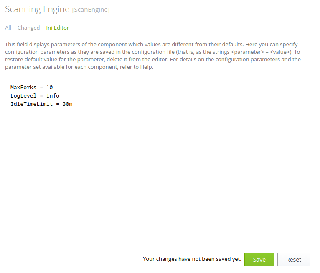320x273 pixels.
Task: Click the equals sign on the IdleTimeLimit line
Action: pyautogui.click(x=58, y=104)
